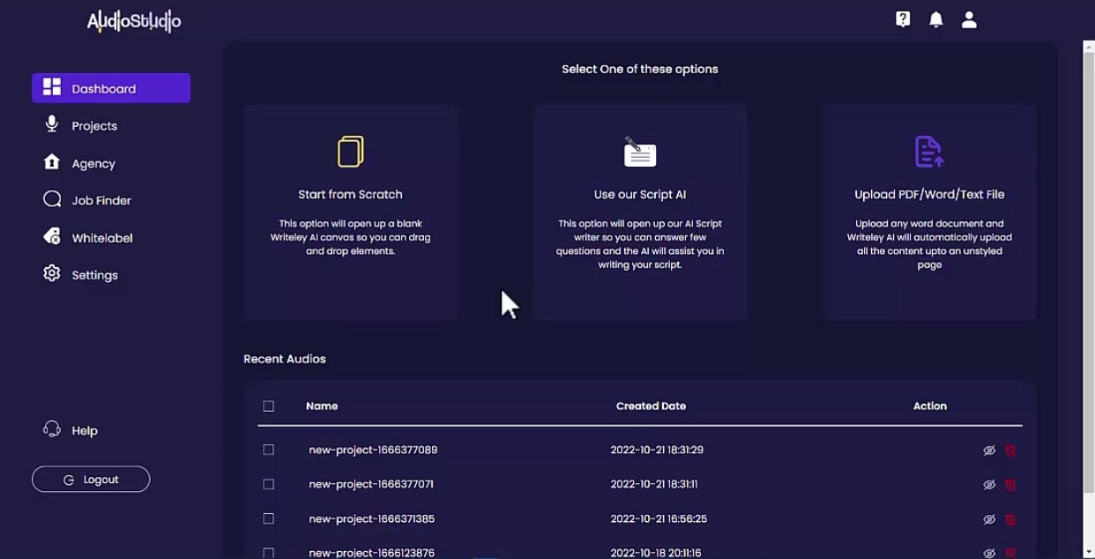Delete new-project-1666371385 with trash icon

(x=1010, y=519)
